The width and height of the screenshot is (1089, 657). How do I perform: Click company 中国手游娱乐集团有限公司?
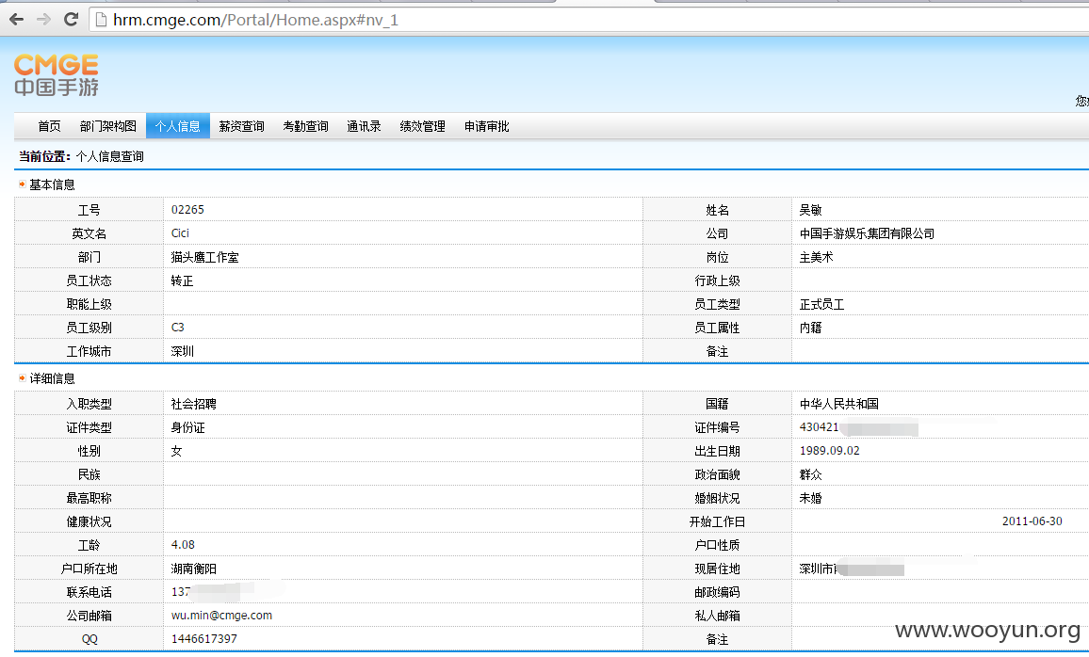pos(867,233)
